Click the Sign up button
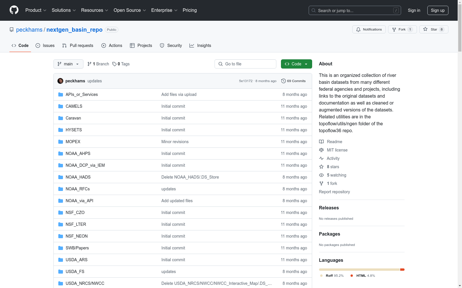Viewport: 462px width, 288px height. point(438,10)
